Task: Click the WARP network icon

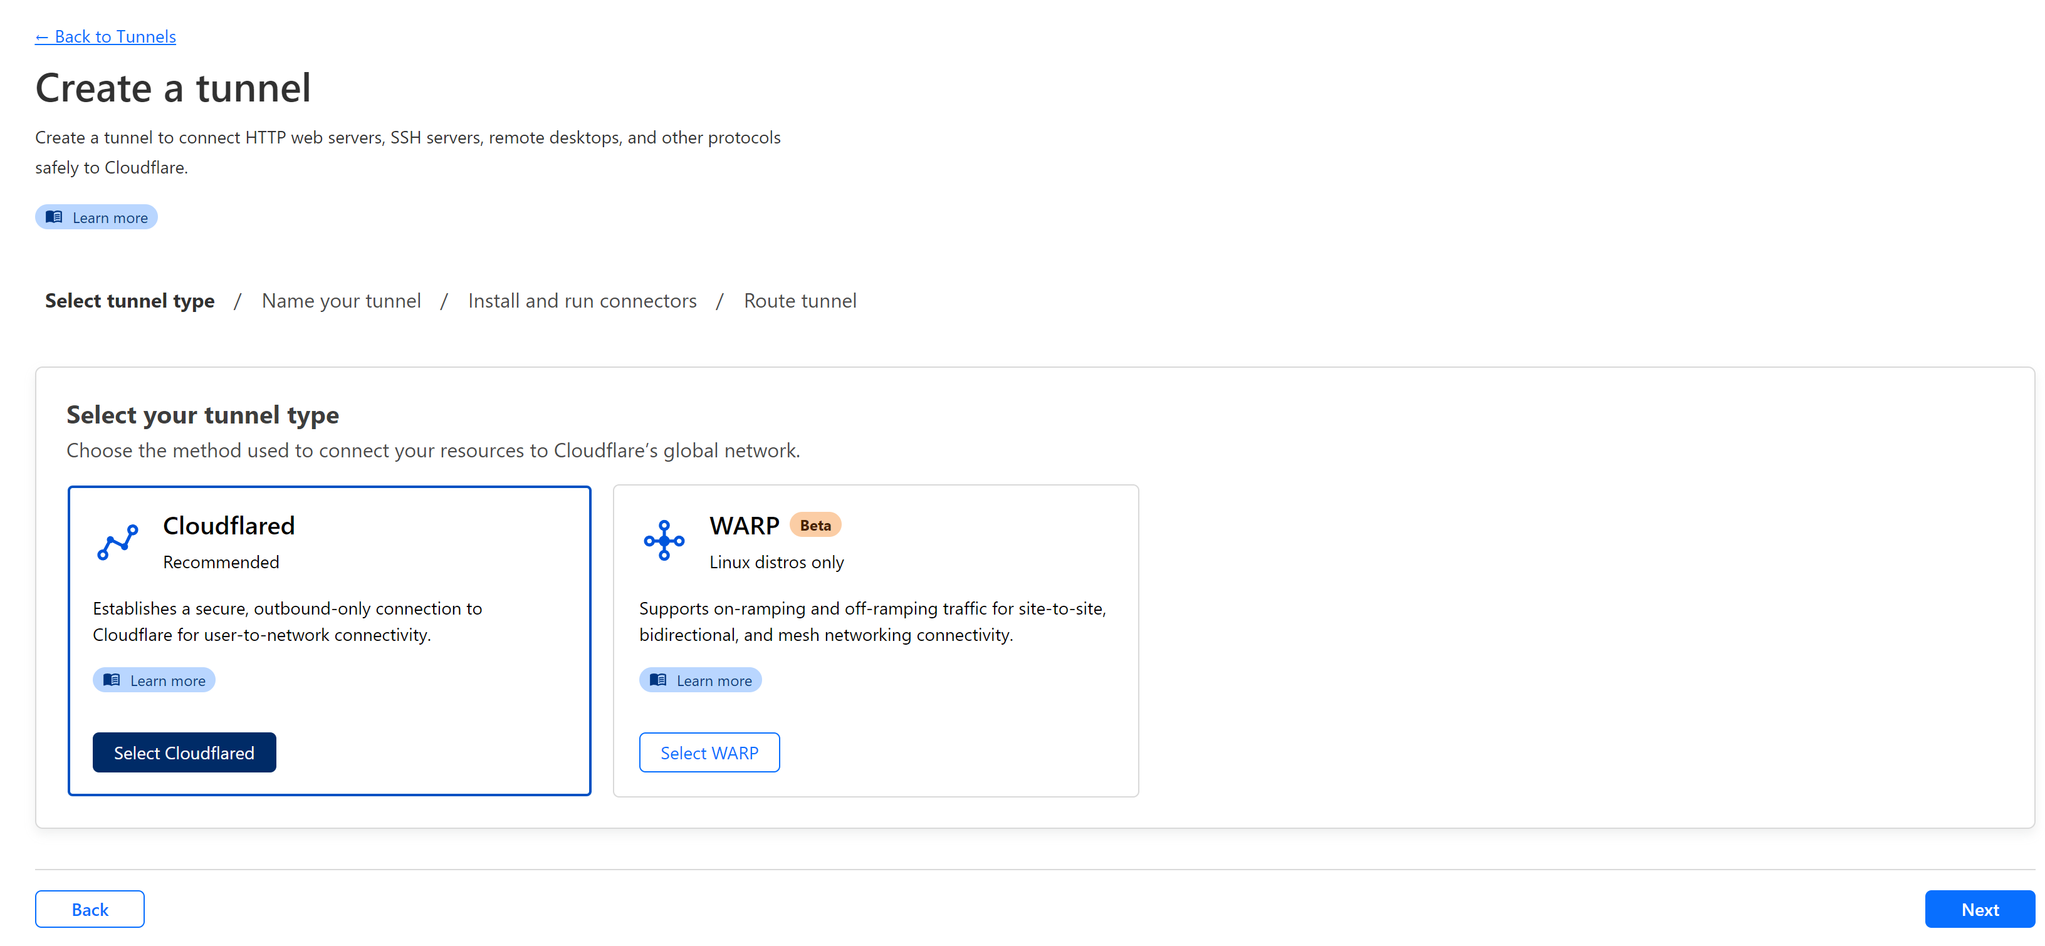Action: click(664, 541)
